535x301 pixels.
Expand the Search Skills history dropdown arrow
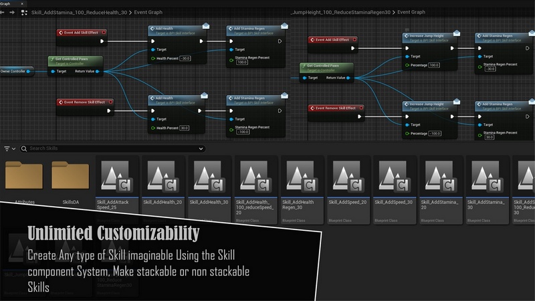click(201, 148)
